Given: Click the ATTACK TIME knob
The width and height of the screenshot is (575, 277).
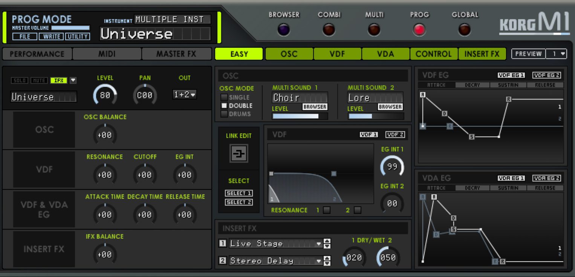Looking at the screenshot, I should point(105,215).
